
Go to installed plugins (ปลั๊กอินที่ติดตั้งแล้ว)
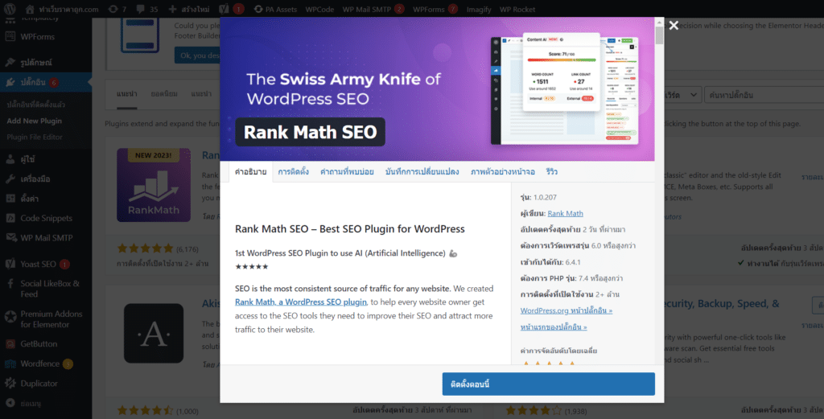(35, 105)
